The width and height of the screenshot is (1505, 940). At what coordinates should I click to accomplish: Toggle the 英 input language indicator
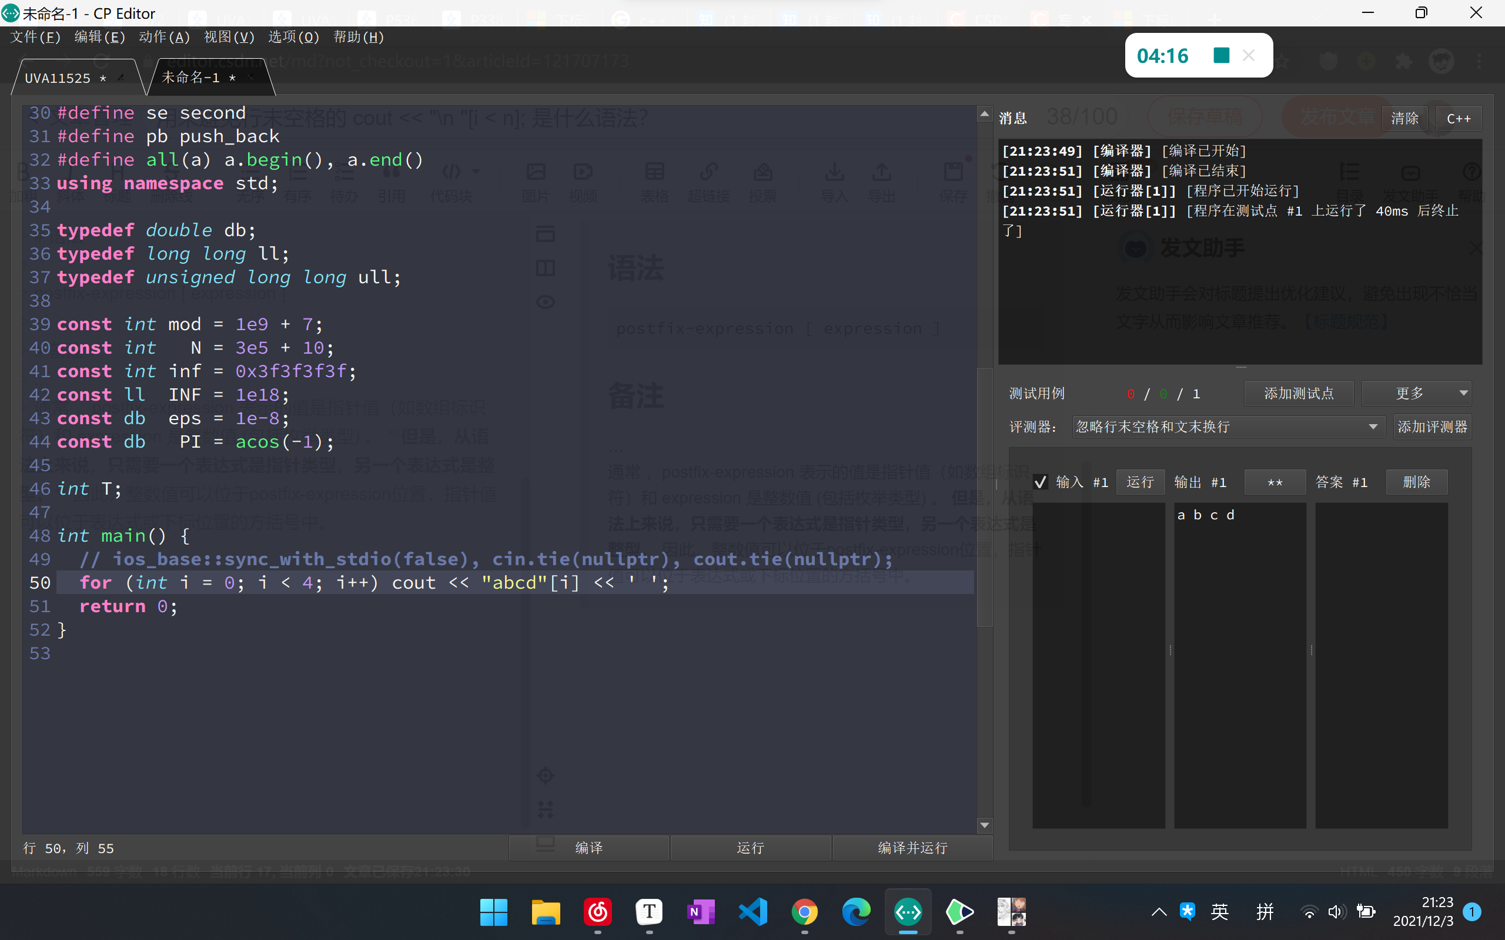pos(1219,912)
